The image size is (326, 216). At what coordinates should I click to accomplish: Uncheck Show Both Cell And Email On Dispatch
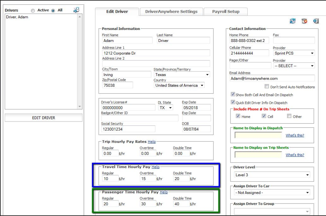click(x=233, y=95)
